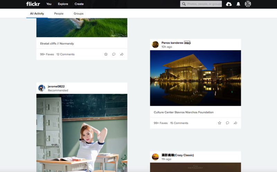The image size is (277, 172).
Task: Open the Culture Center building photo
Action: click(195, 78)
